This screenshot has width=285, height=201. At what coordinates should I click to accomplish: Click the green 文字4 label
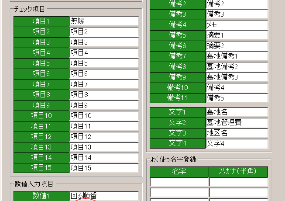(x=177, y=143)
